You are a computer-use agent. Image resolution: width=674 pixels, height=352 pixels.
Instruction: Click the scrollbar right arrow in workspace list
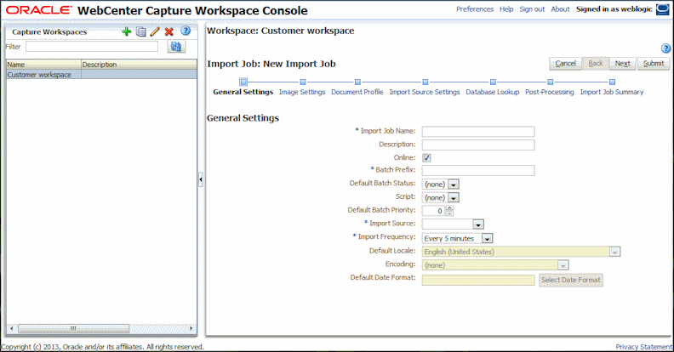pyautogui.click(x=191, y=328)
